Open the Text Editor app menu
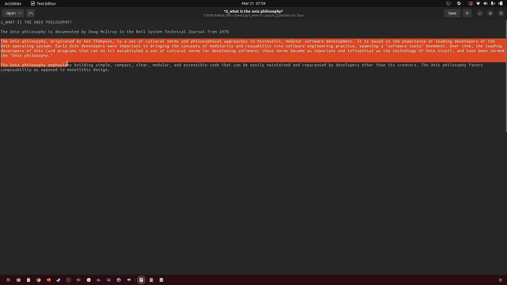 click(x=44, y=4)
